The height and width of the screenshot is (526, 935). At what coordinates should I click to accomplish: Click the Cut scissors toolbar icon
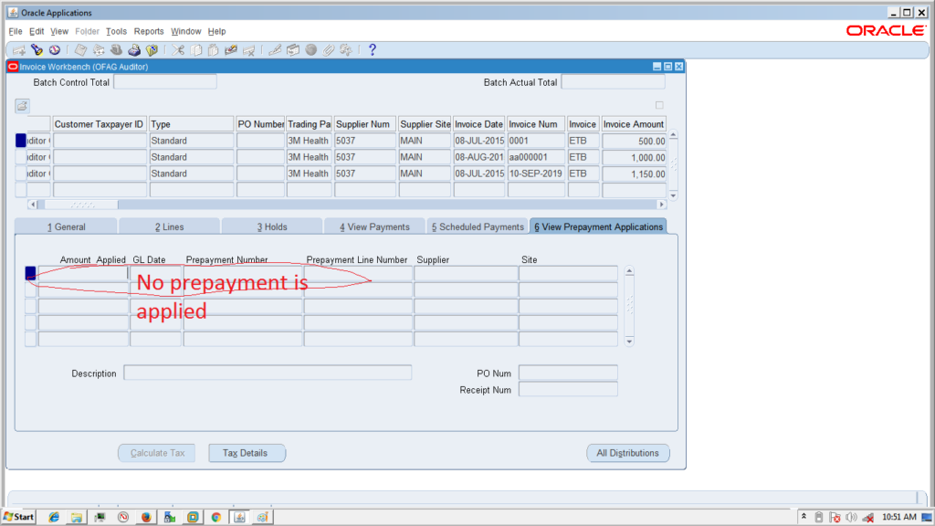click(x=178, y=50)
